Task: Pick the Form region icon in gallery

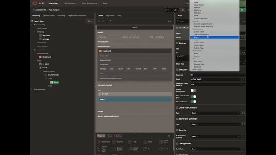Action: point(145,149)
